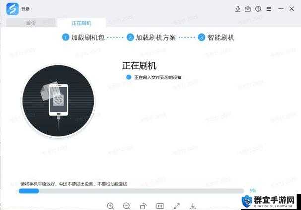Open the toolbox briefcase icon
Screen dimensions: 301x210
(248, 9)
